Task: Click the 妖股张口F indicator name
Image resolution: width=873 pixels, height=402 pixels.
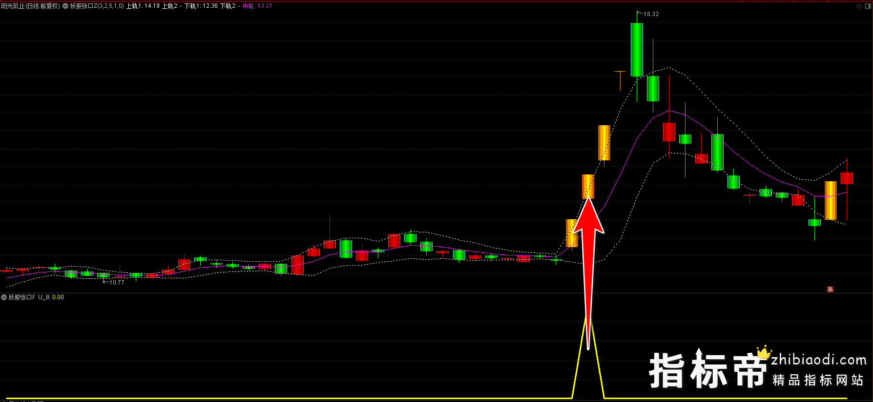Action: pyautogui.click(x=22, y=297)
